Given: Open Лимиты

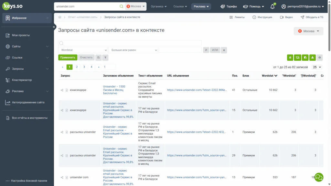Looking at the screenshot, I should tap(237, 17).
